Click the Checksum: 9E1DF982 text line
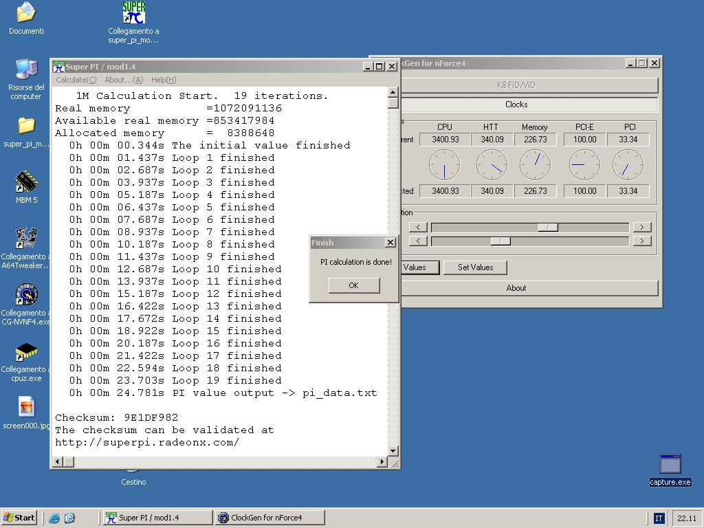This screenshot has height=528, width=704. click(117, 417)
